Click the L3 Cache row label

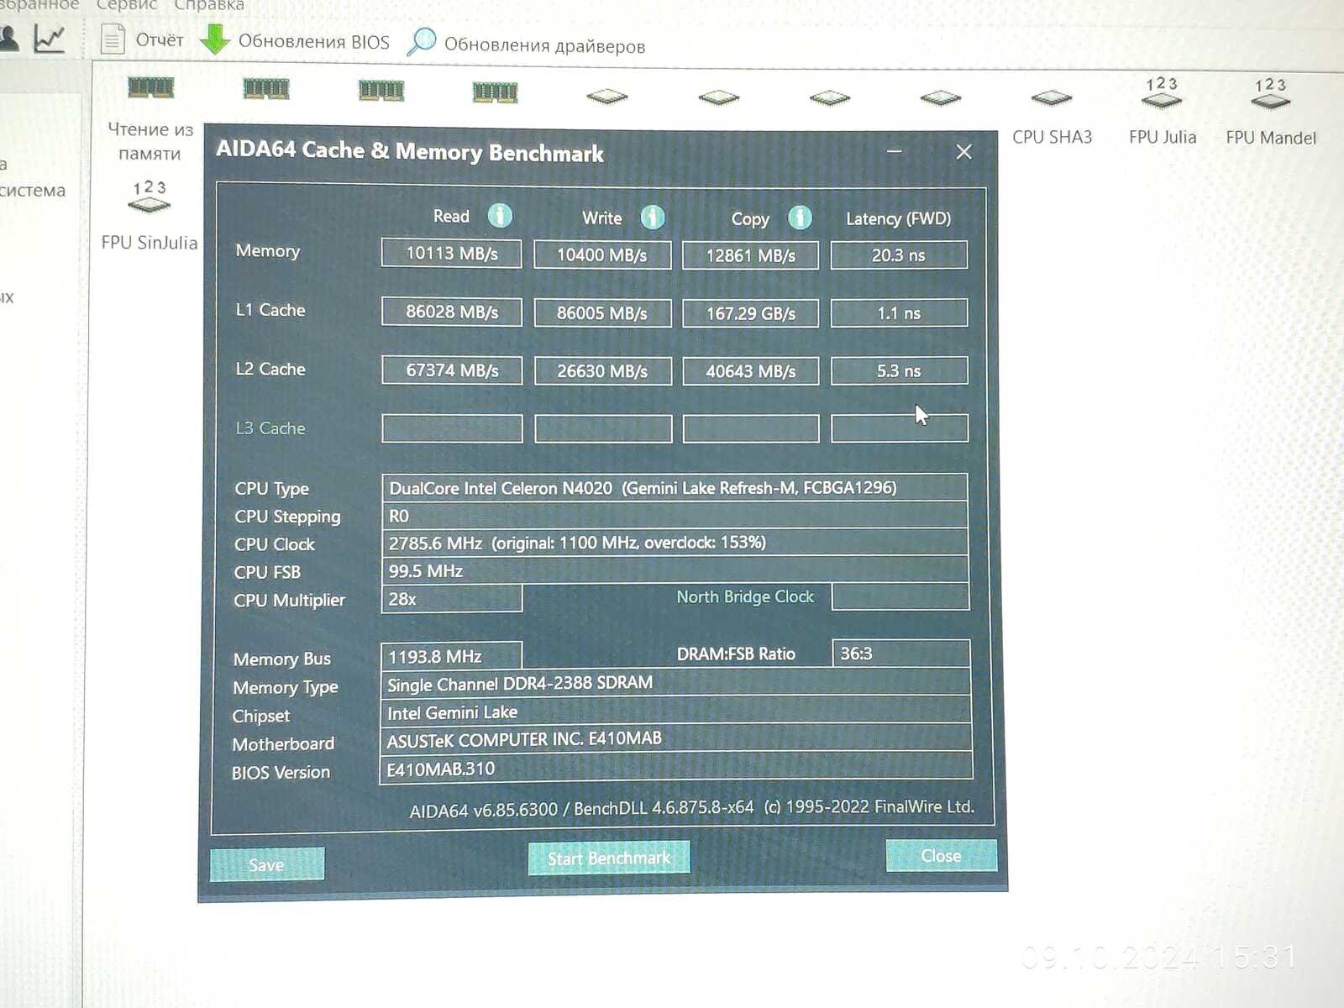pos(270,428)
